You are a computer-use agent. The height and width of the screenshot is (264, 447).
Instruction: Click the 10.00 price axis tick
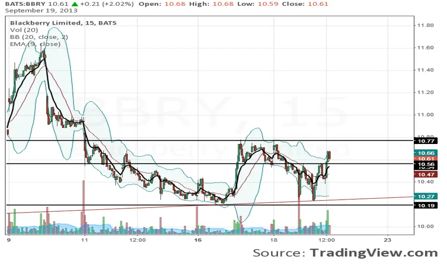tap(425, 227)
